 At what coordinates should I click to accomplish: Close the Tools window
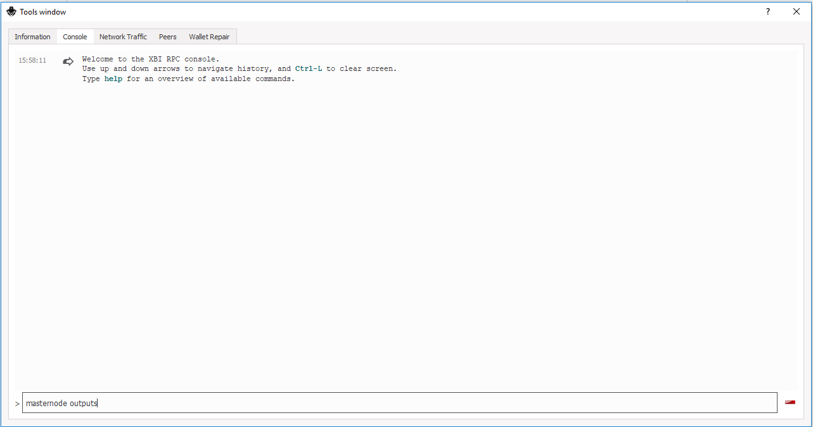(x=797, y=11)
